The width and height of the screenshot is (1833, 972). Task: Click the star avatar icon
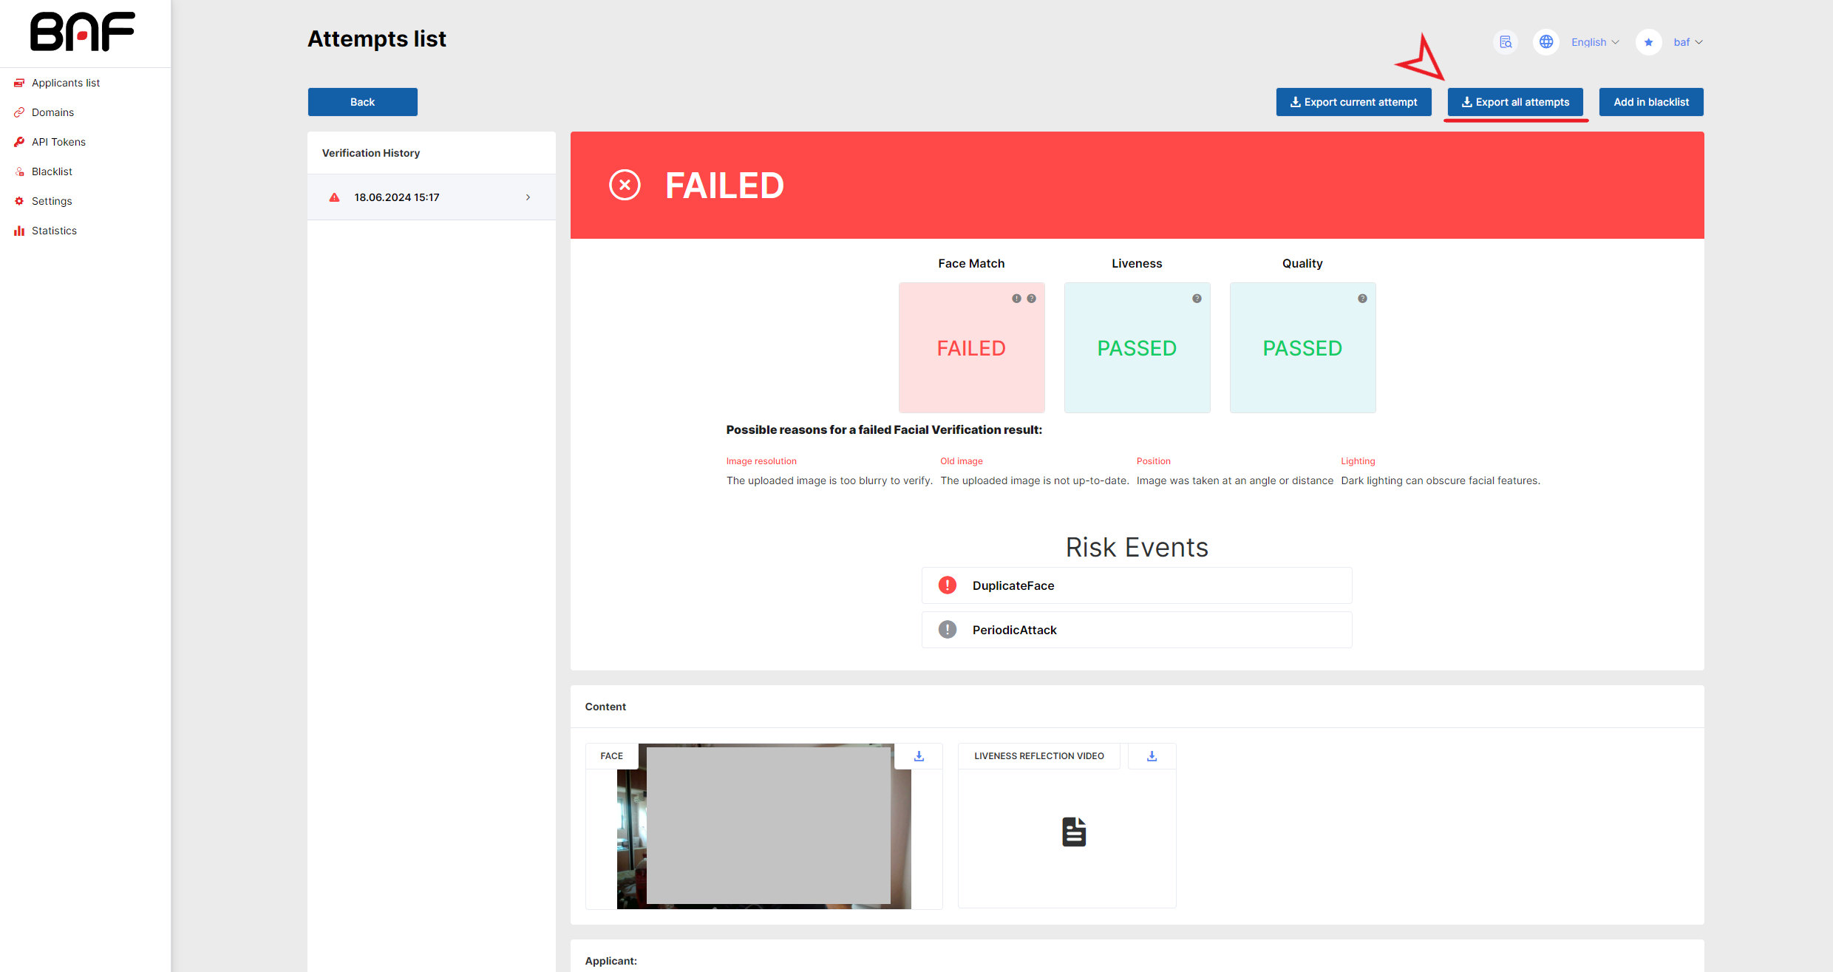point(1649,42)
